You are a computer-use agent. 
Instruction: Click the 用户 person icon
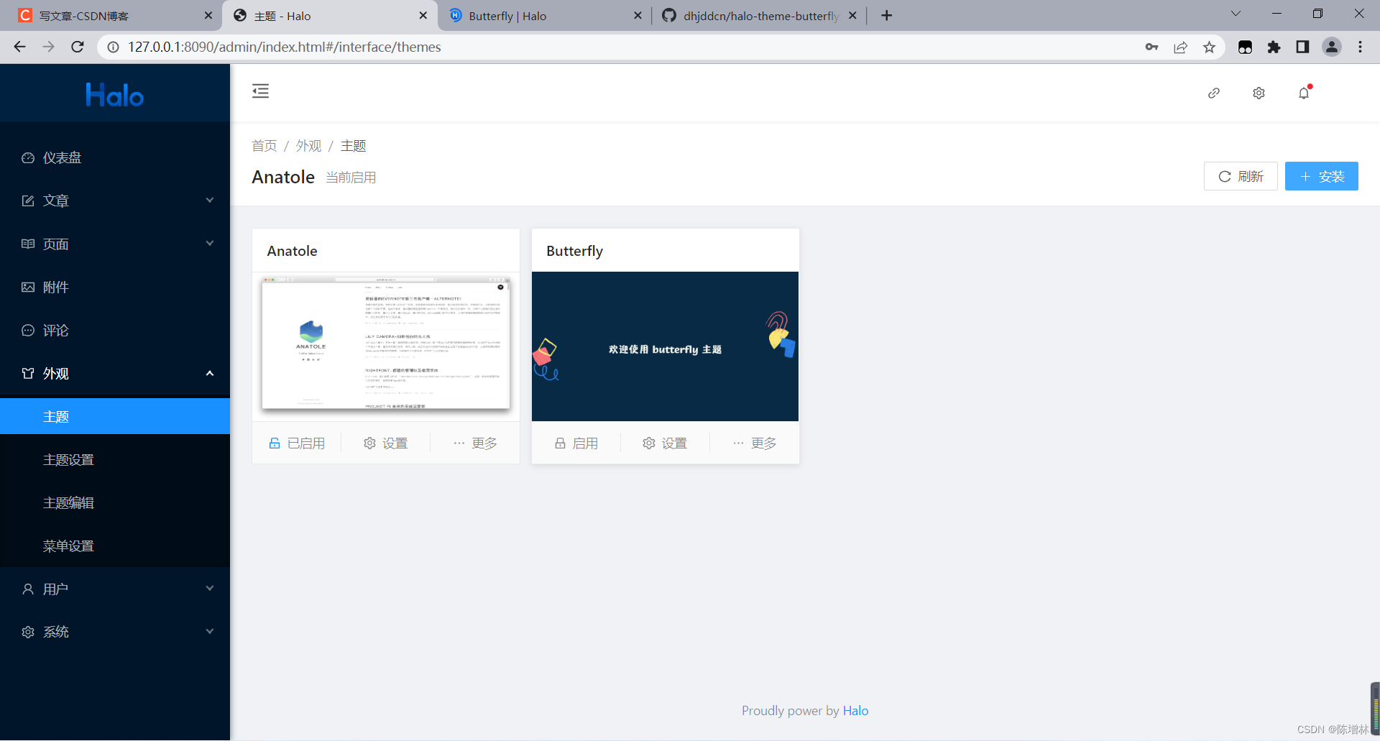28,589
